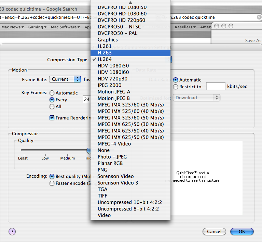Pick Sorenson Video 3 codec
Image resolution: width=262 pixels, height=242 pixels.
click(130, 183)
